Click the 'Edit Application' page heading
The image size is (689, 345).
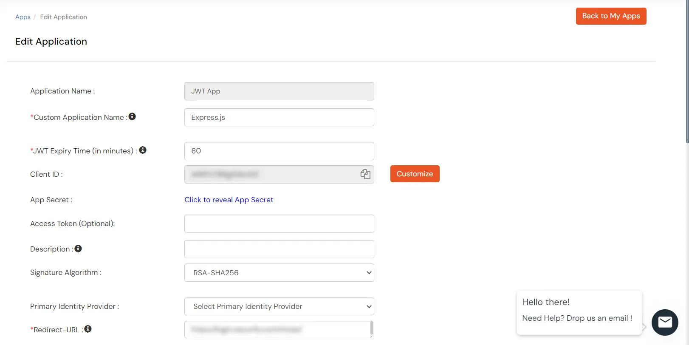pyautogui.click(x=51, y=41)
